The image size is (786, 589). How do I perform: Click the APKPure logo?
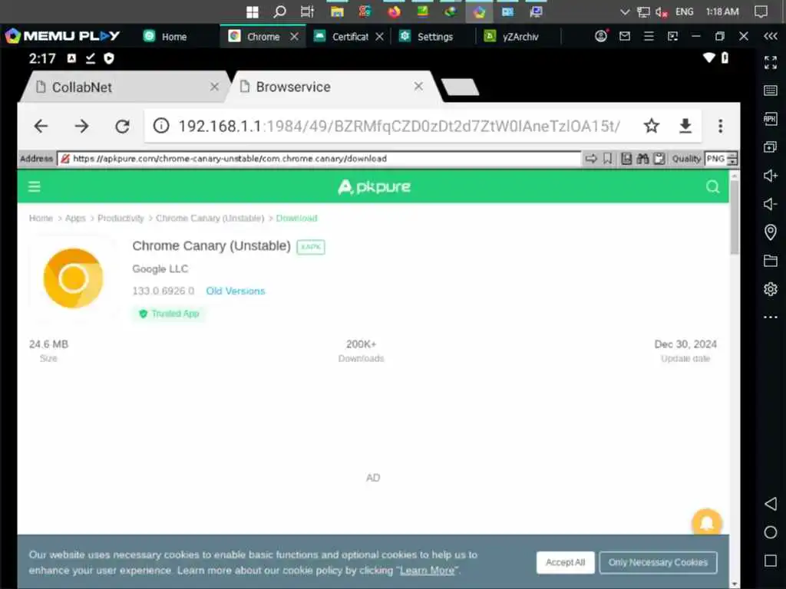click(x=374, y=187)
